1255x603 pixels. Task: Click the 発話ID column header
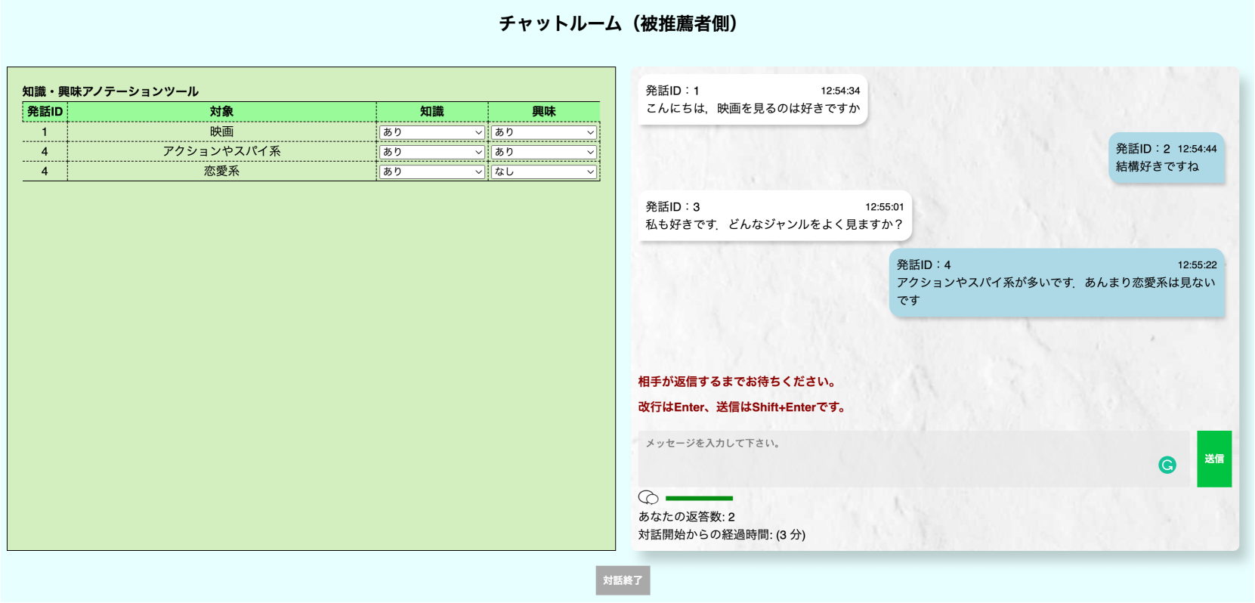(x=45, y=112)
